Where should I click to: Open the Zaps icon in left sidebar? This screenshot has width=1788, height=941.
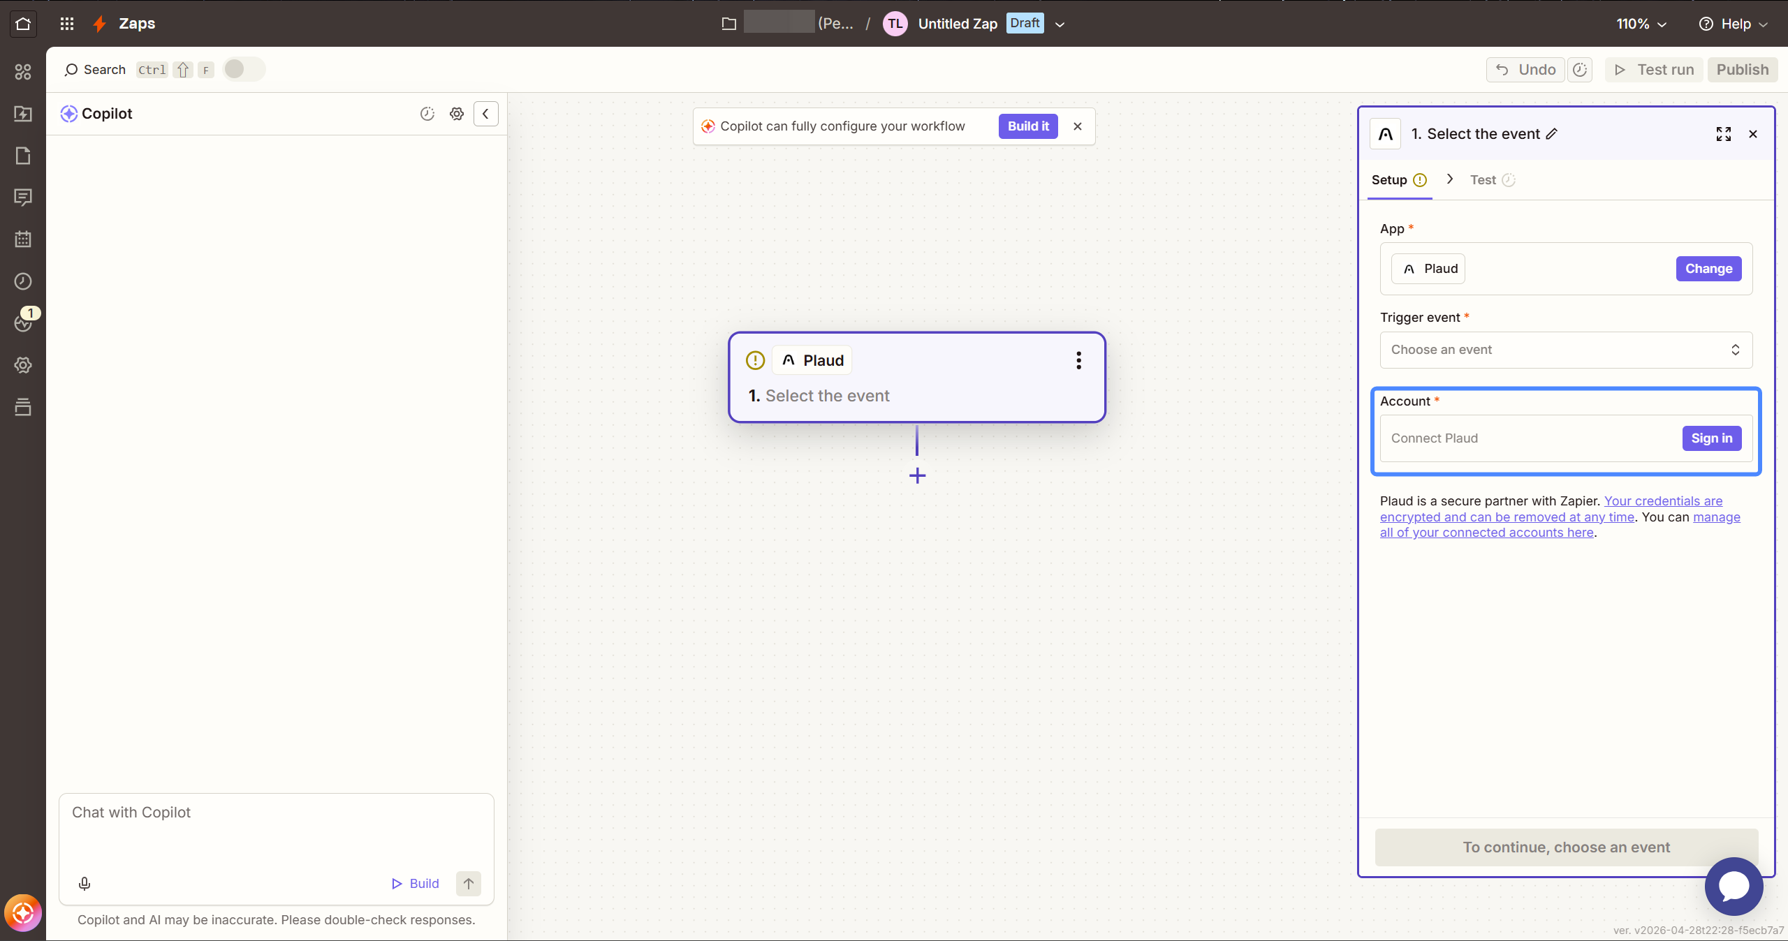(x=23, y=114)
